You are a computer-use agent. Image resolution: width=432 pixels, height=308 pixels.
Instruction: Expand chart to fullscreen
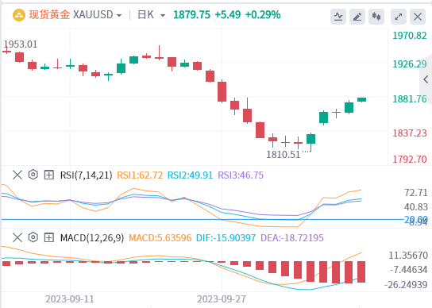click(399, 17)
